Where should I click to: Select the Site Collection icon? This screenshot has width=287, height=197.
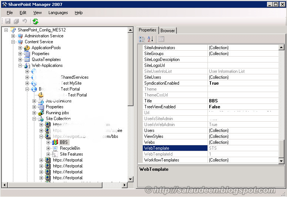point(41,119)
